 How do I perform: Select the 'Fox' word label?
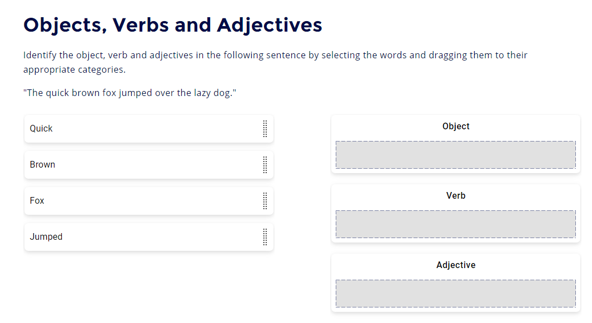[37, 201]
